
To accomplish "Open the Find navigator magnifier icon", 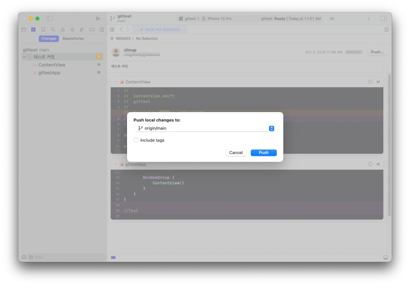I will (53, 29).
